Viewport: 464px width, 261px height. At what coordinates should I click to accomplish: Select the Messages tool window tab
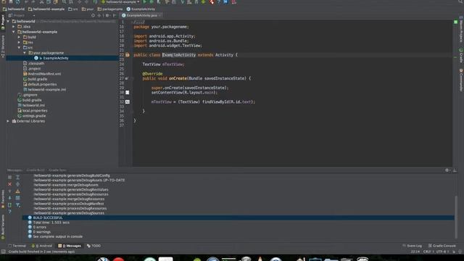[x=70, y=246]
